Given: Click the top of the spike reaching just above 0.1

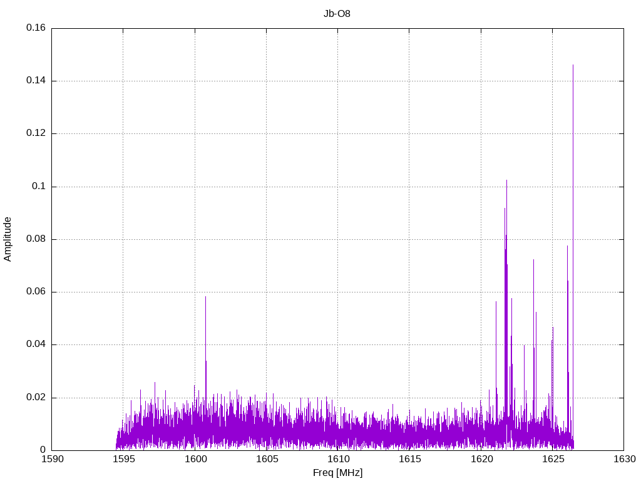Looking at the screenshot, I should coord(506,180).
